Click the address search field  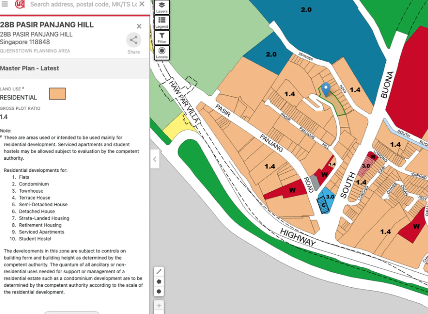83,4
